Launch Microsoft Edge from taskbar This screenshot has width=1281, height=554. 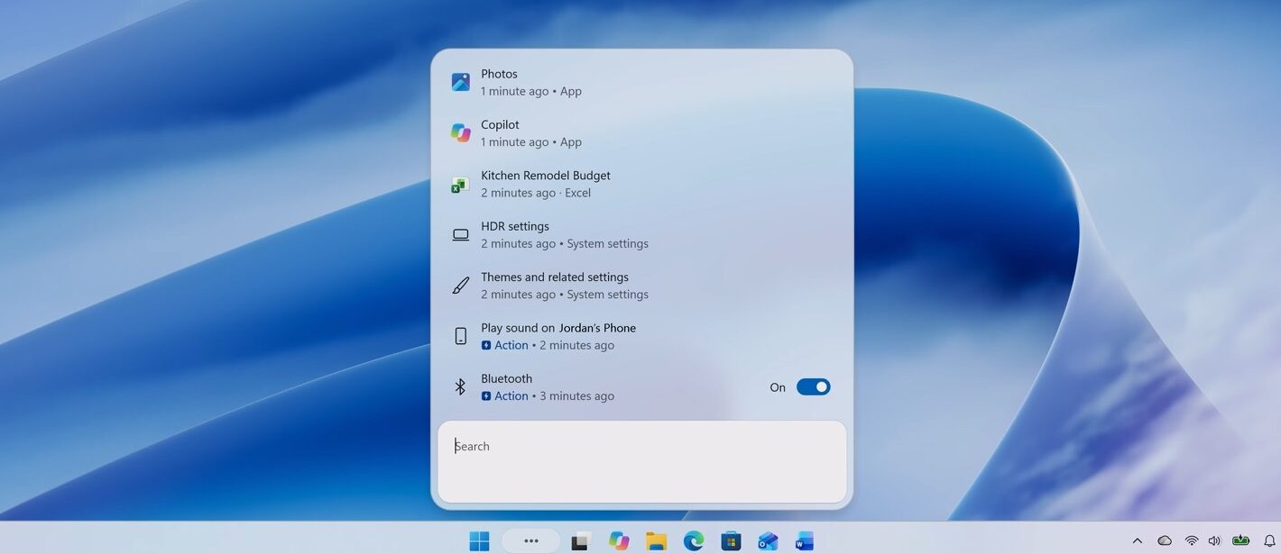click(x=693, y=540)
